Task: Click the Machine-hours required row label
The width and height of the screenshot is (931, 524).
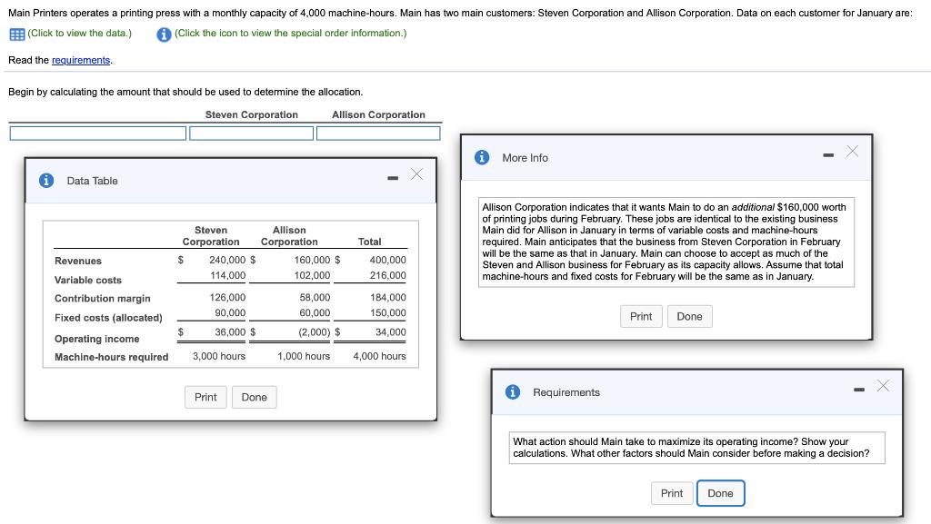Action: (x=111, y=357)
